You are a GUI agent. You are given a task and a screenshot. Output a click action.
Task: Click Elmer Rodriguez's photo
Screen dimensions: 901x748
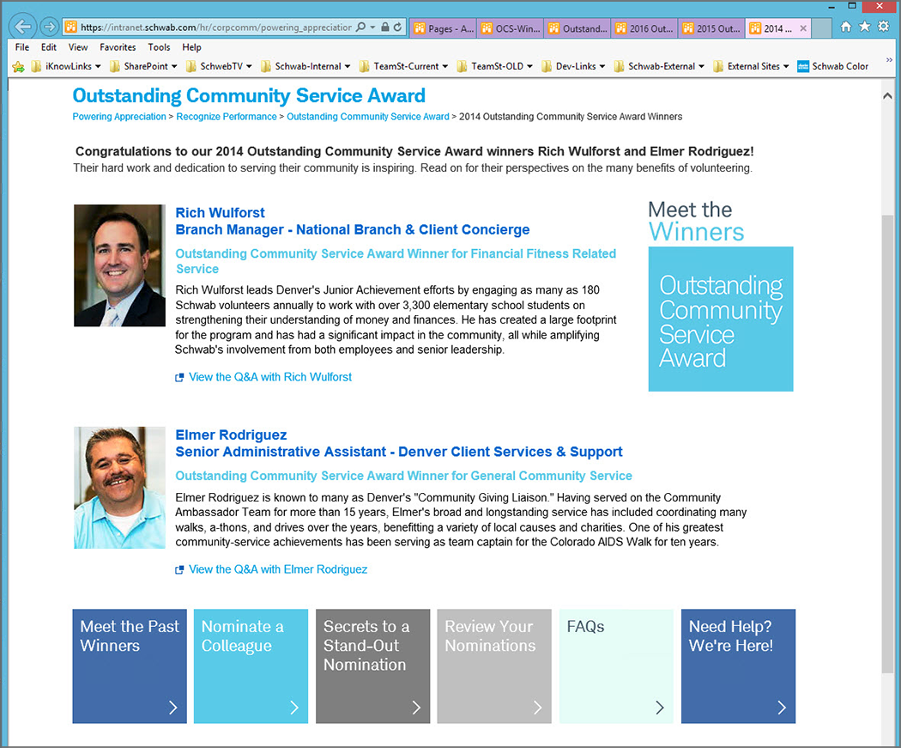[119, 488]
